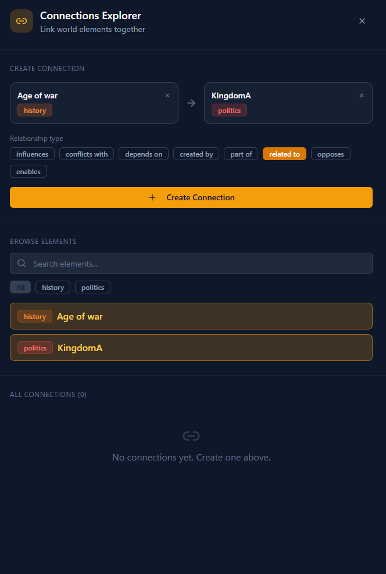Select the influences relationship type
Viewport: 386px width, 574px height.
click(x=33, y=154)
